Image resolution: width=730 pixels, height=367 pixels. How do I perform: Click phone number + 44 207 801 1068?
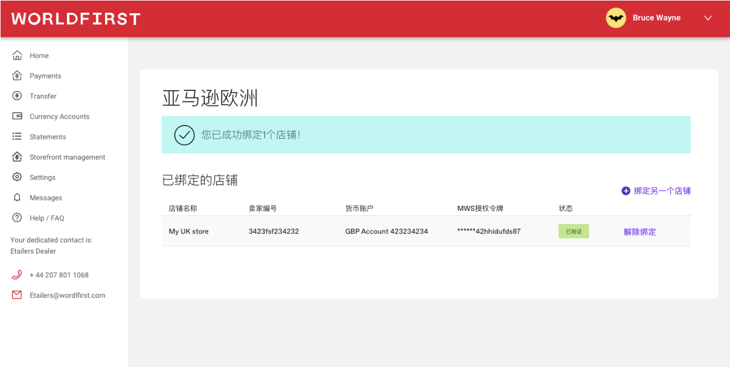tap(59, 275)
